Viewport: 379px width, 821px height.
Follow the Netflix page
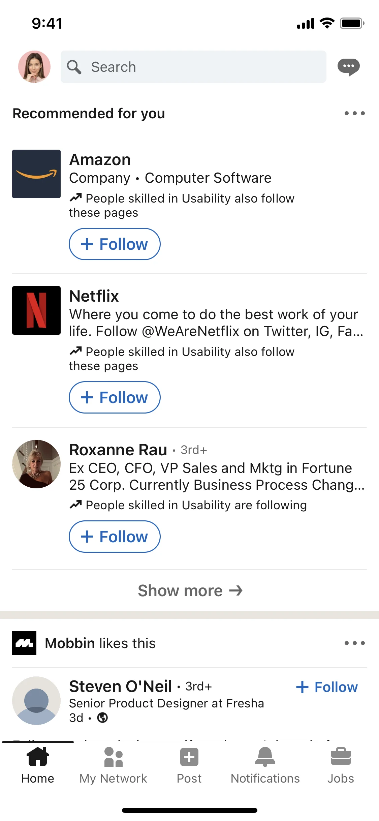(x=114, y=397)
